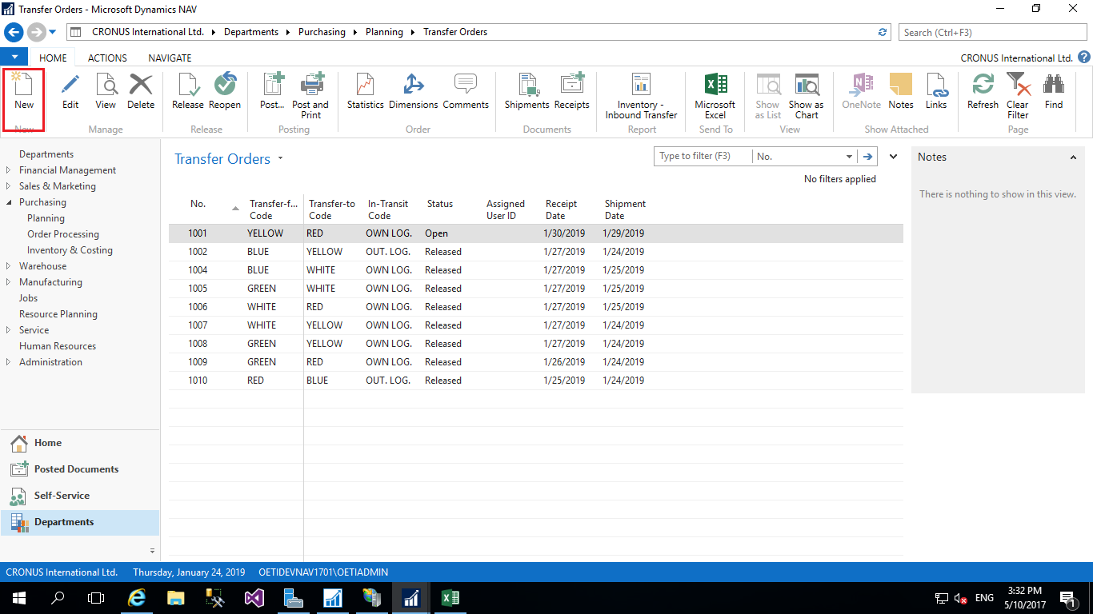Viewport: 1093px width, 614px height.
Task: Open Statistics for the order
Action: (x=366, y=92)
